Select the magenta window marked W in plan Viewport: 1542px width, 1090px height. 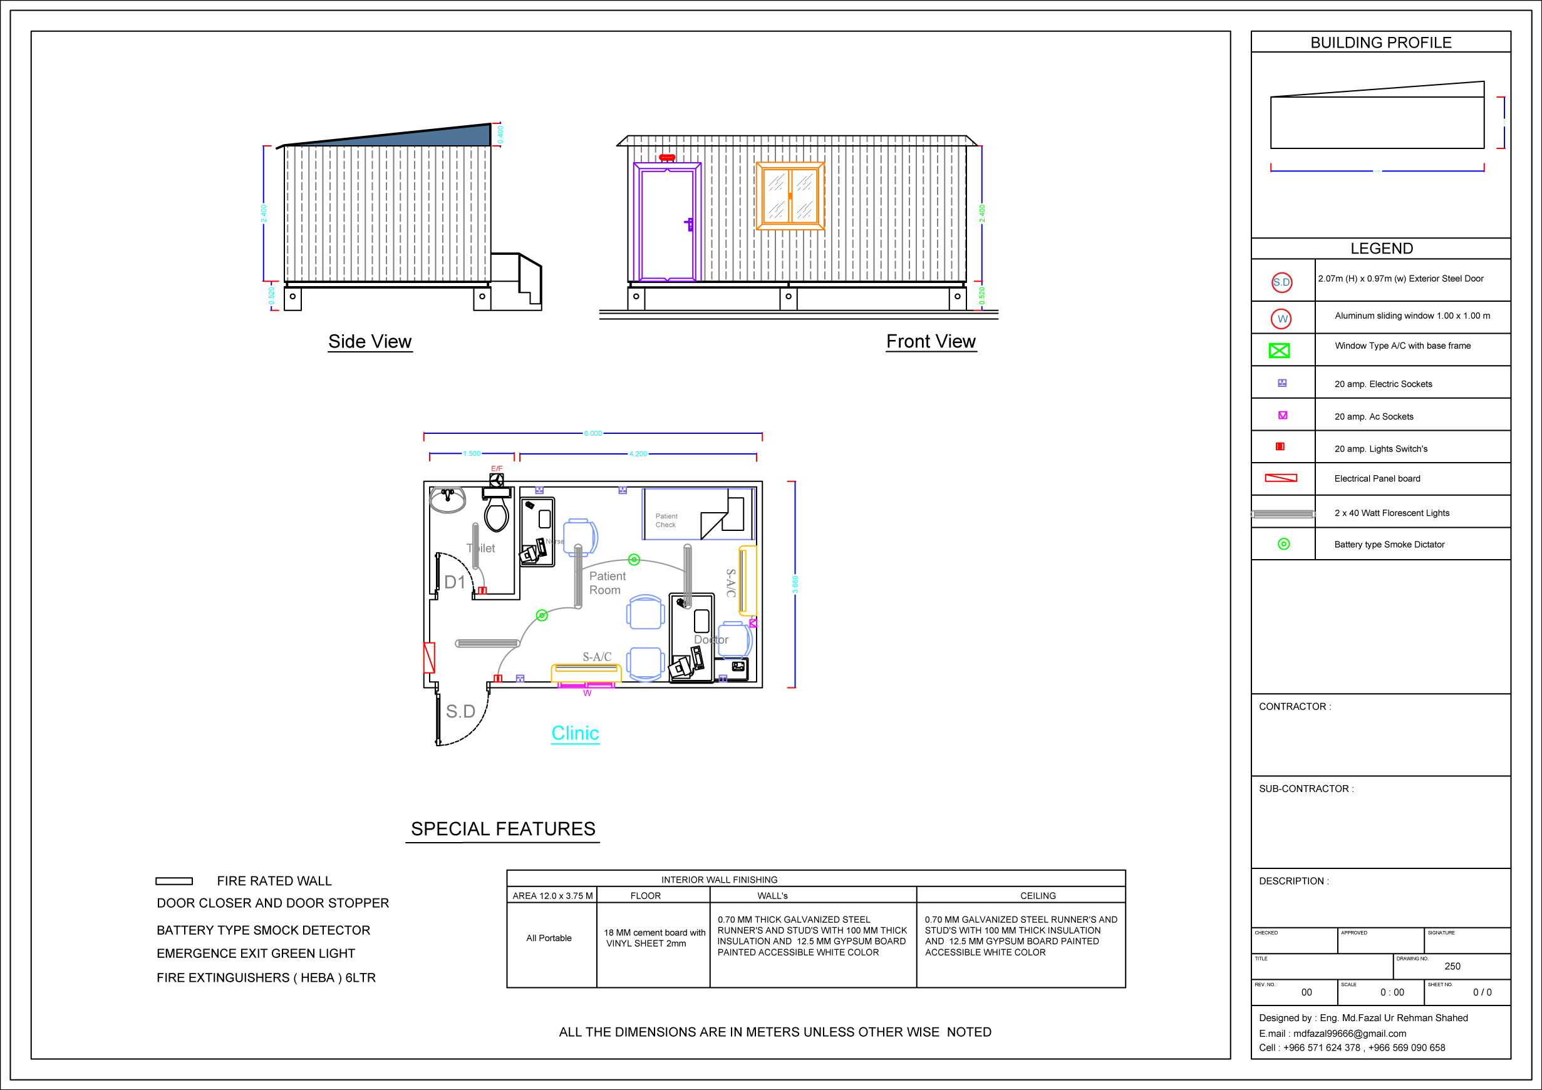pos(586,686)
